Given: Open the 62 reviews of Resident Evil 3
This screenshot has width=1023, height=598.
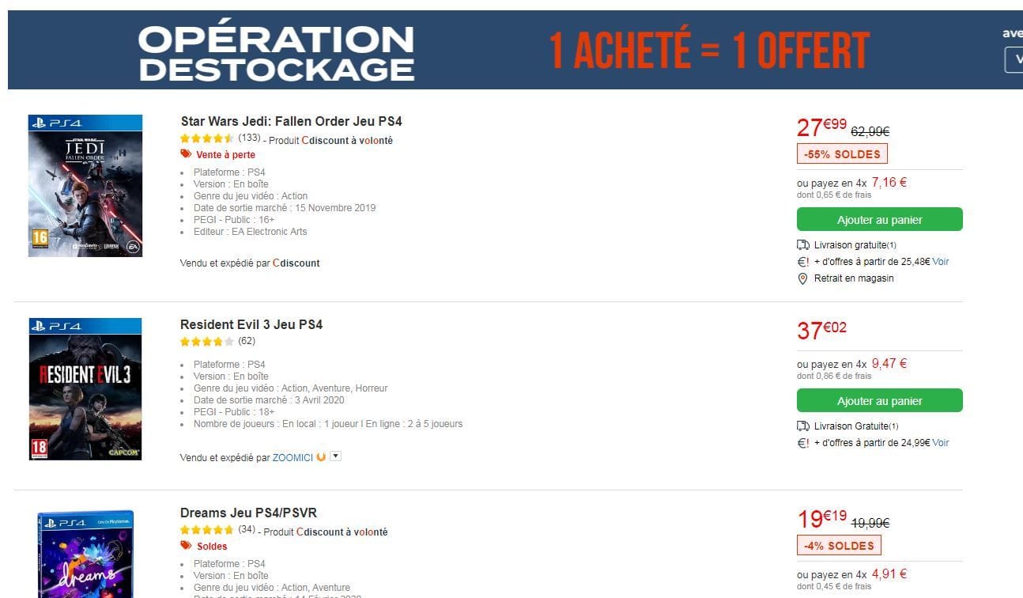Looking at the screenshot, I should [247, 341].
